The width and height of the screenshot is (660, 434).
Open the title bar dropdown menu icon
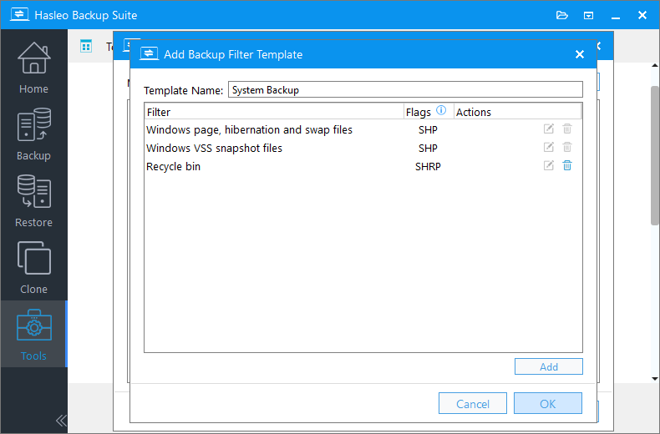click(588, 16)
